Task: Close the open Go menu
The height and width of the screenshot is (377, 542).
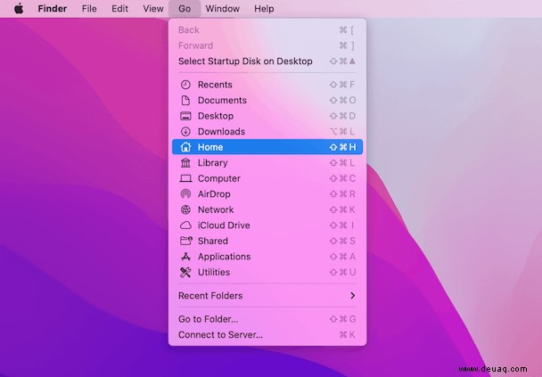Action: click(185, 9)
